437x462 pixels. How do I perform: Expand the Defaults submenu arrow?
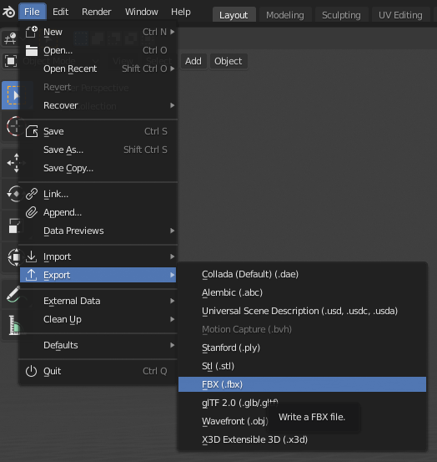click(173, 345)
